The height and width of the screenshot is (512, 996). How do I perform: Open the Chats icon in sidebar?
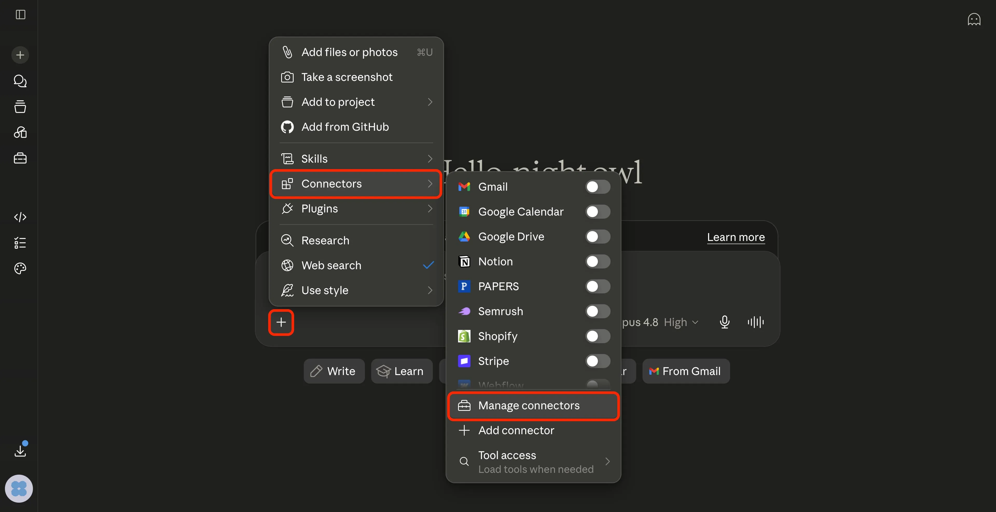coord(20,81)
